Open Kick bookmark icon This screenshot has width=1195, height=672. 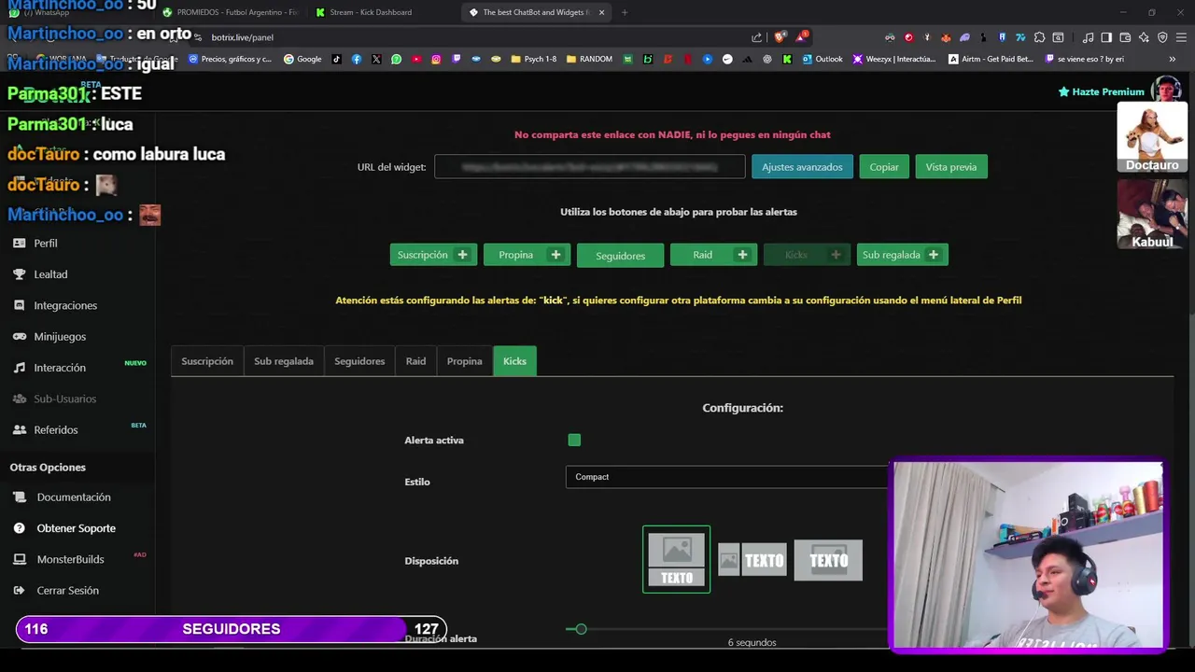click(x=787, y=59)
